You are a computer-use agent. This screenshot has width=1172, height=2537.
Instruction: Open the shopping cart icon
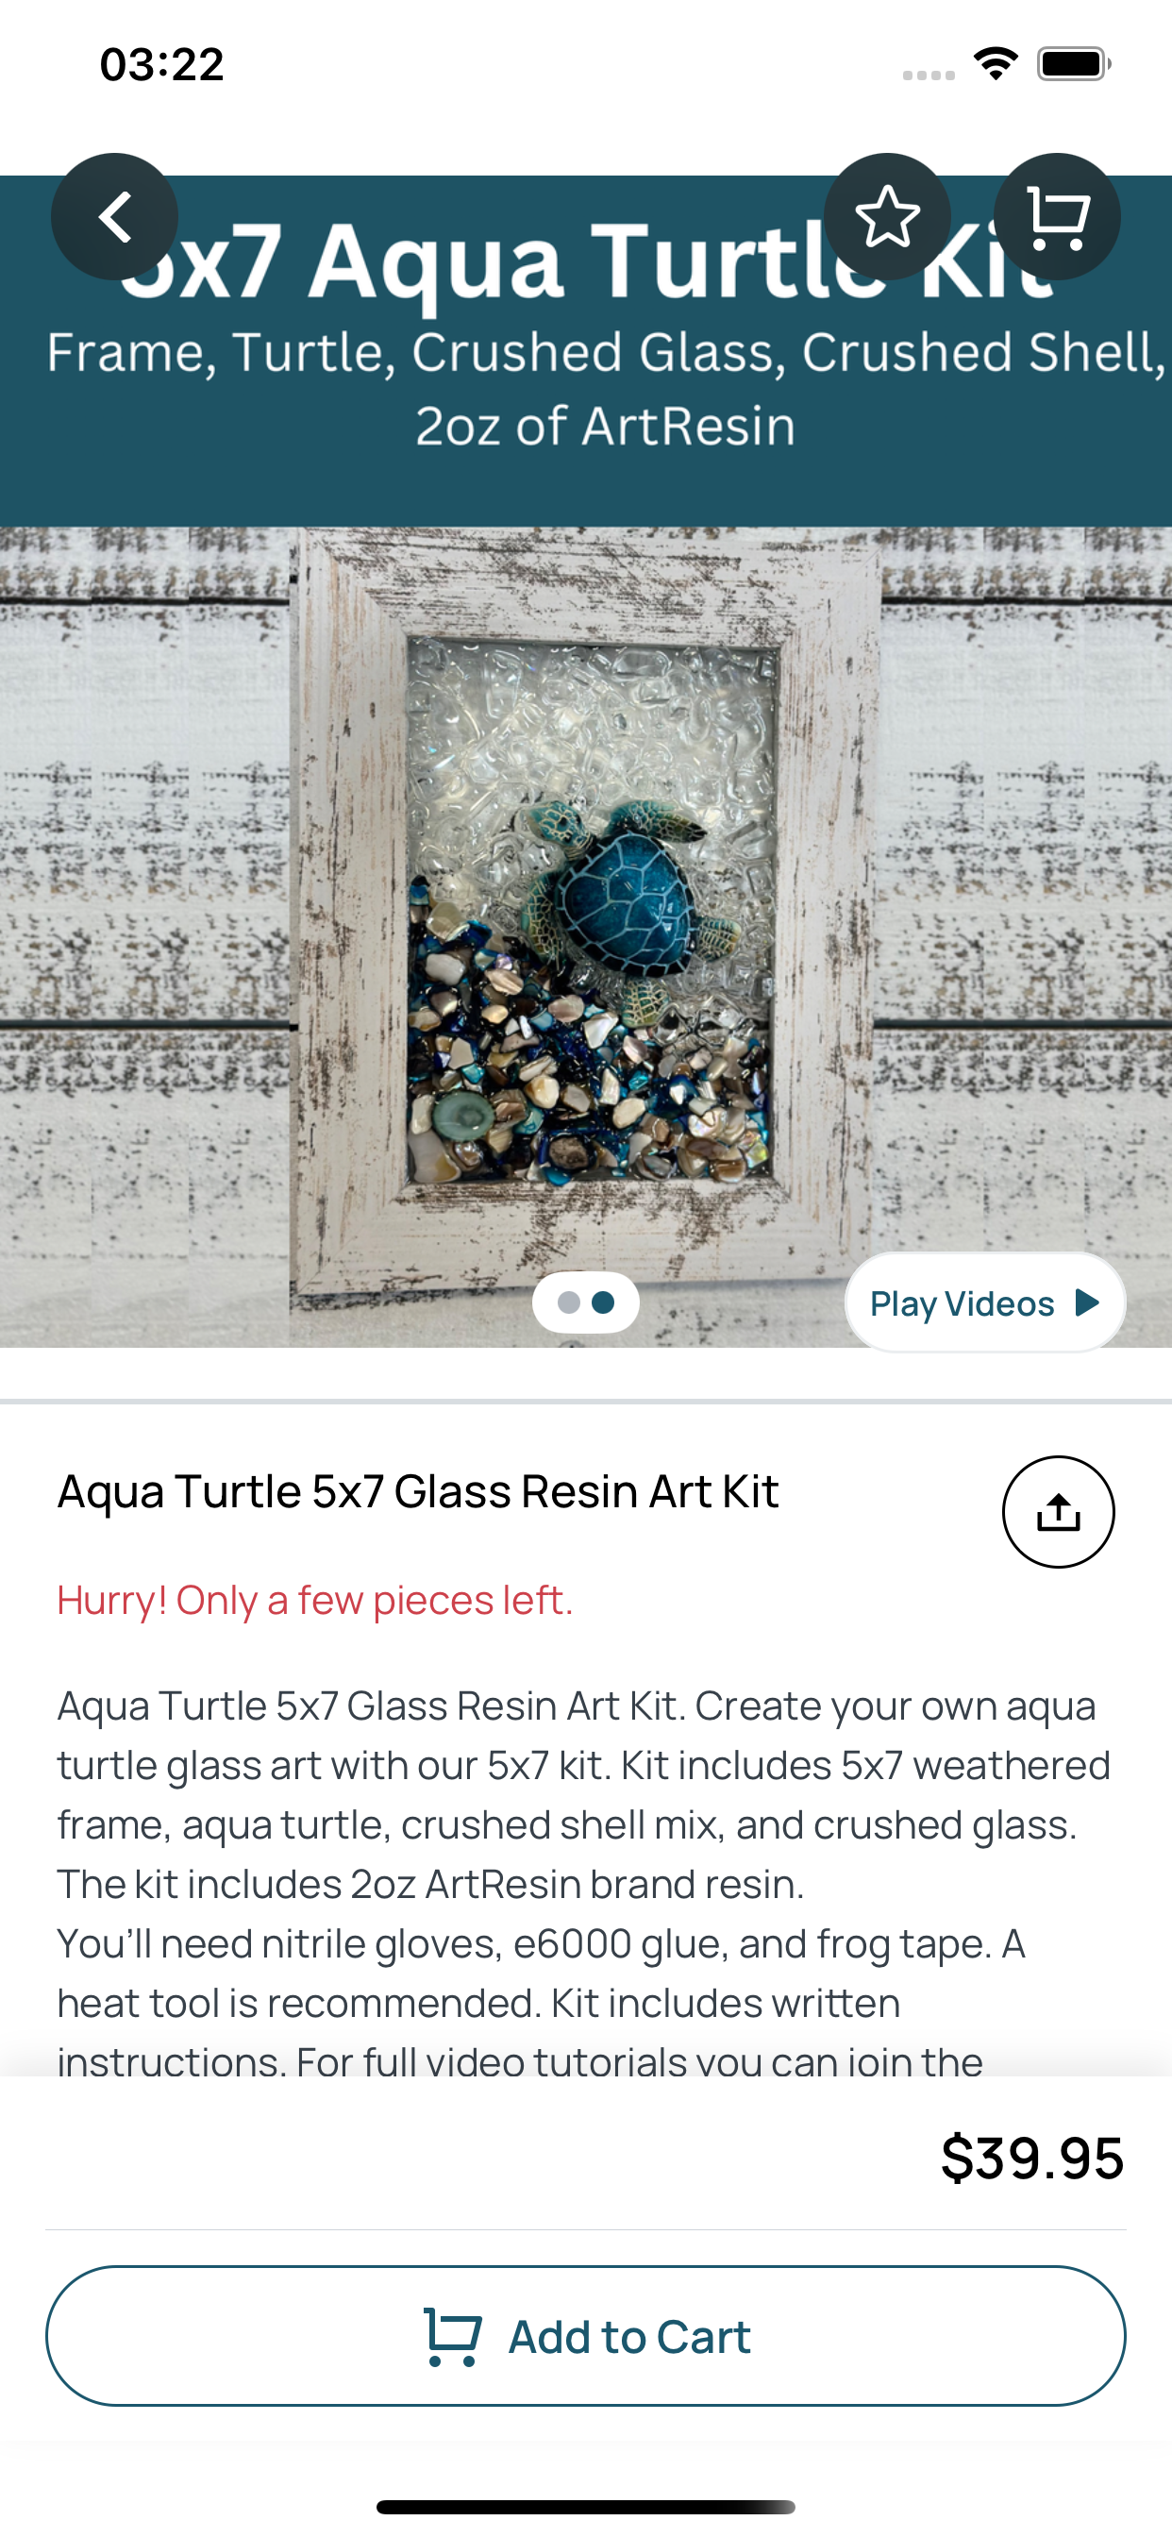click(x=1058, y=217)
